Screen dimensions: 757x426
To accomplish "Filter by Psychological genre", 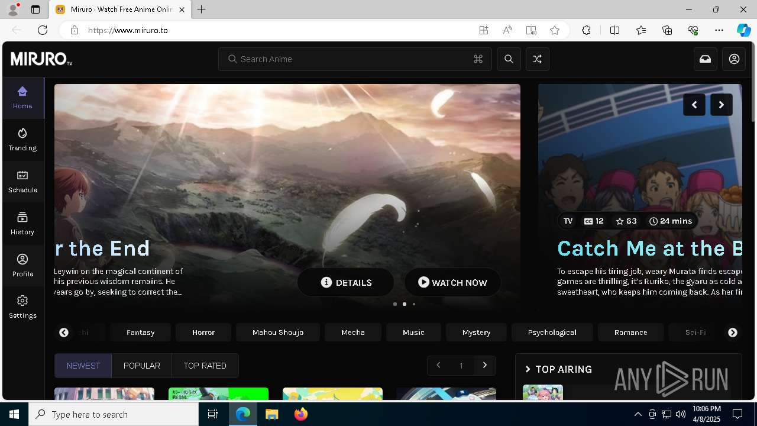I will pyautogui.click(x=552, y=333).
